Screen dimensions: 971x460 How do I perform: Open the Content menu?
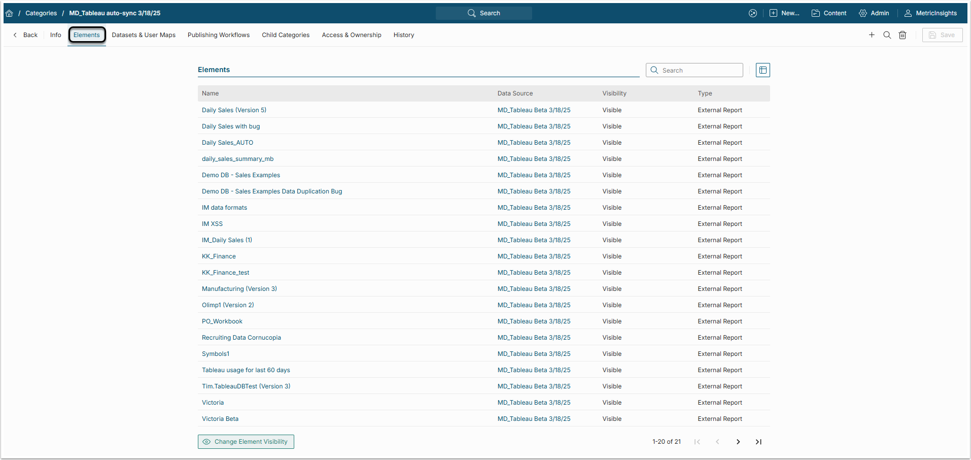829,13
